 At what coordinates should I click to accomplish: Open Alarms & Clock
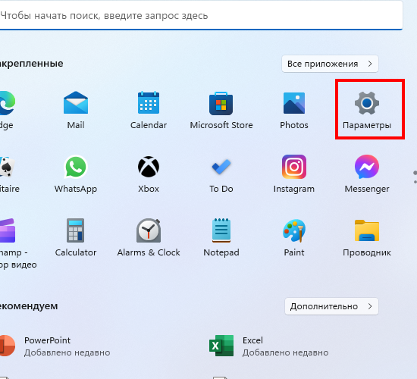click(149, 237)
